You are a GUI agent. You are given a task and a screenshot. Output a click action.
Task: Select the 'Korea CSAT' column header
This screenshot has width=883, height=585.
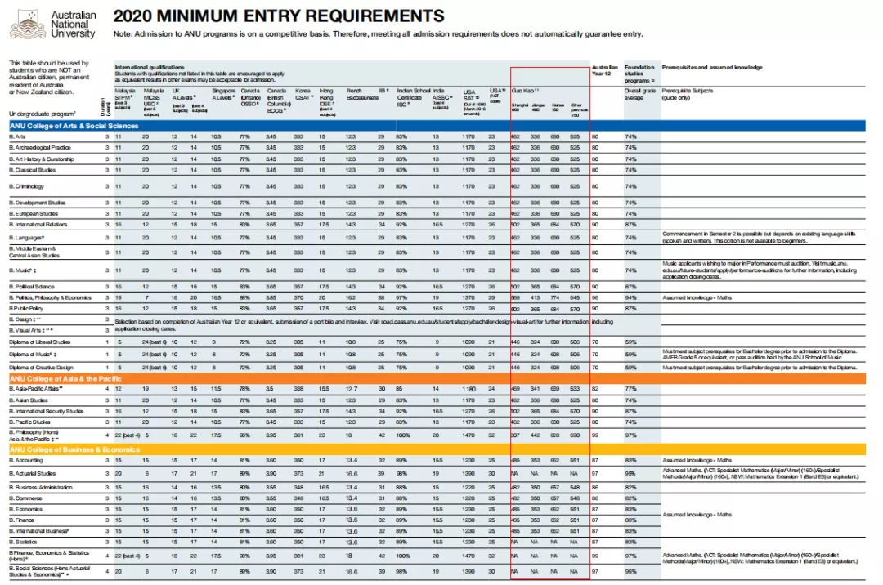point(304,94)
